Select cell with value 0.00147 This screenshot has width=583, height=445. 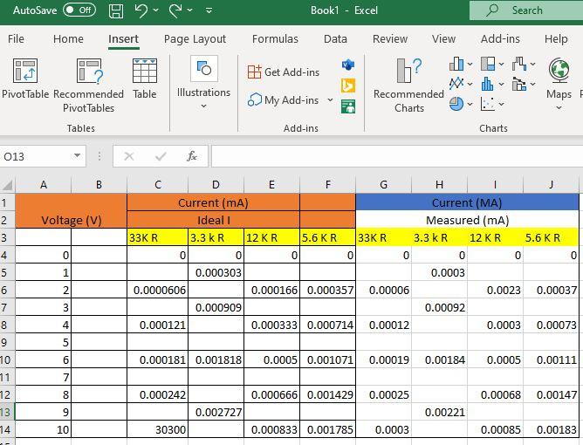coord(551,394)
